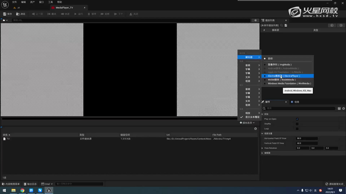The image size is (346, 194).
Task: Toggle the Play on Open checkbox
Action: point(297,119)
